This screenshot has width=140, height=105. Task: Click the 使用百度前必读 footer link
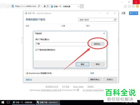(47, 90)
